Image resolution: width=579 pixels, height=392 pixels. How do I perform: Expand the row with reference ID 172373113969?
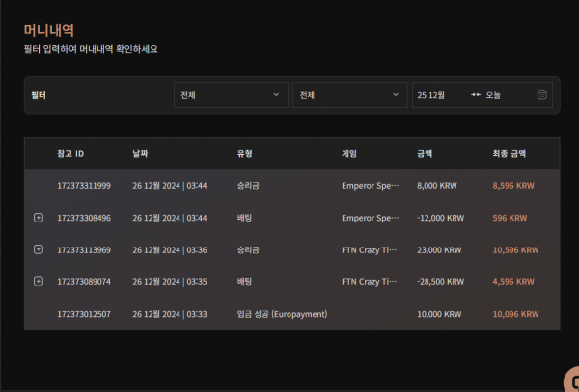point(38,249)
